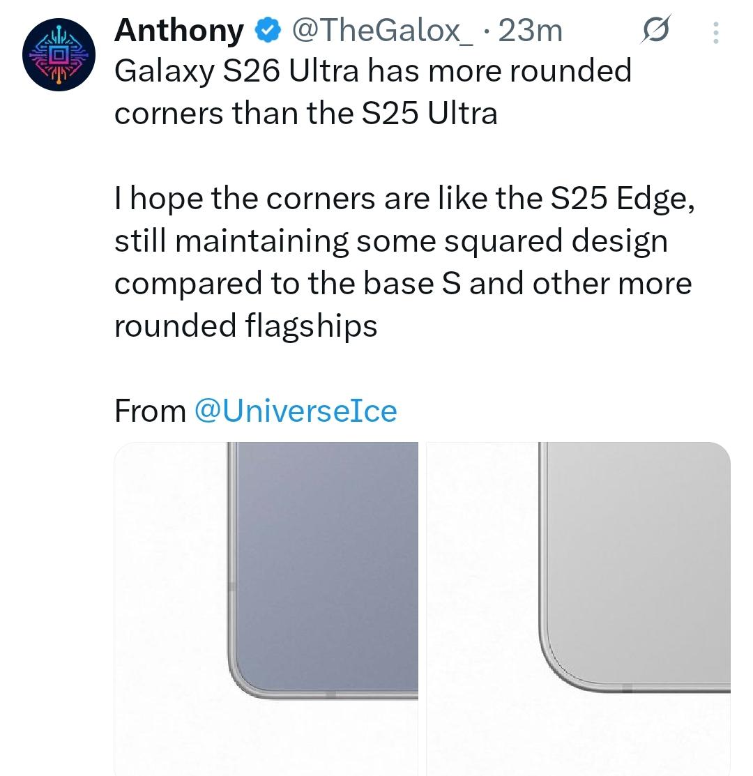753x776 pixels.
Task: Click the 'compared to the base S' line
Action: [403, 284]
